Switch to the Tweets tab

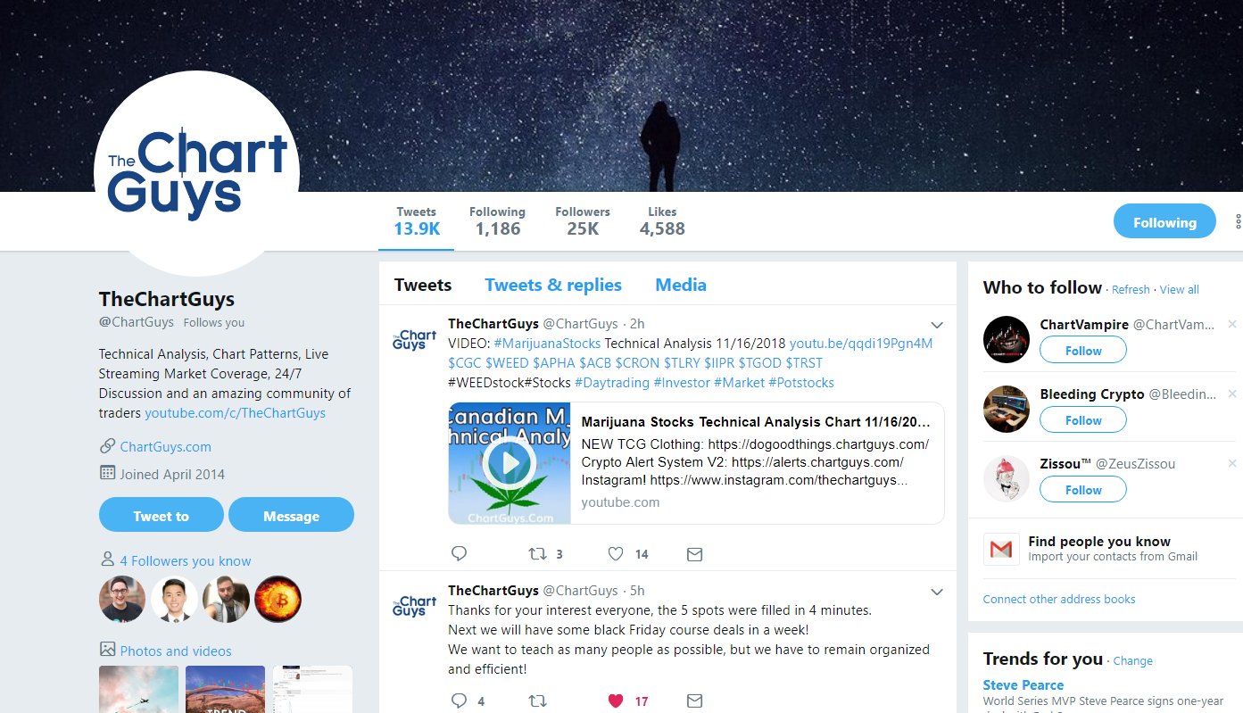point(423,285)
